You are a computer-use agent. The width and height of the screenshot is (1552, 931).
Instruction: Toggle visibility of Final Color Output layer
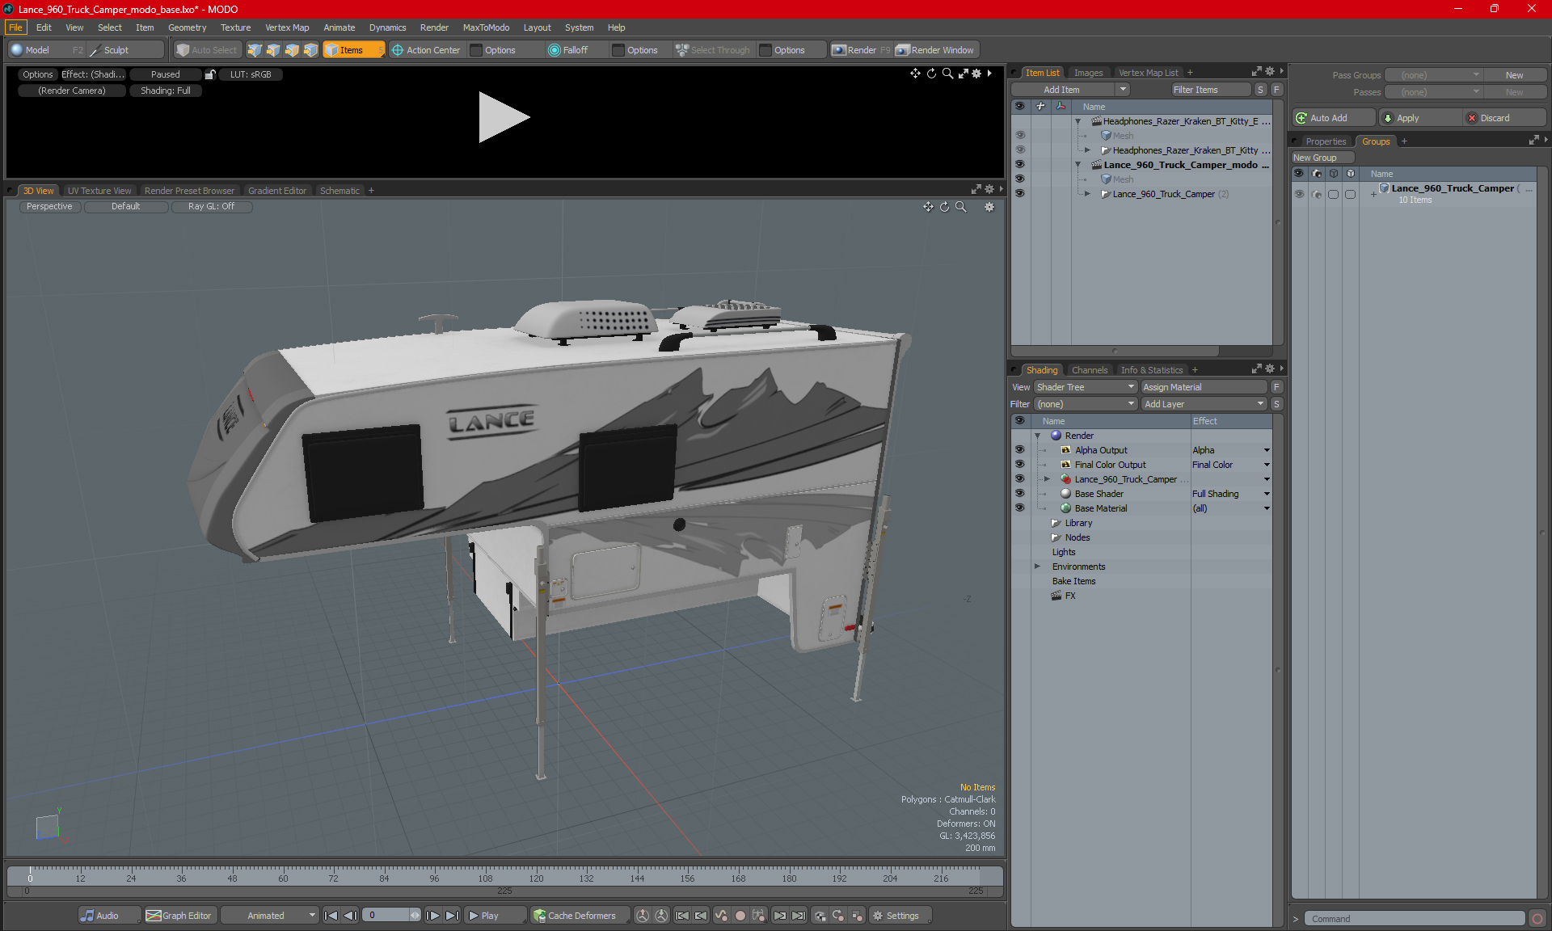click(1019, 465)
